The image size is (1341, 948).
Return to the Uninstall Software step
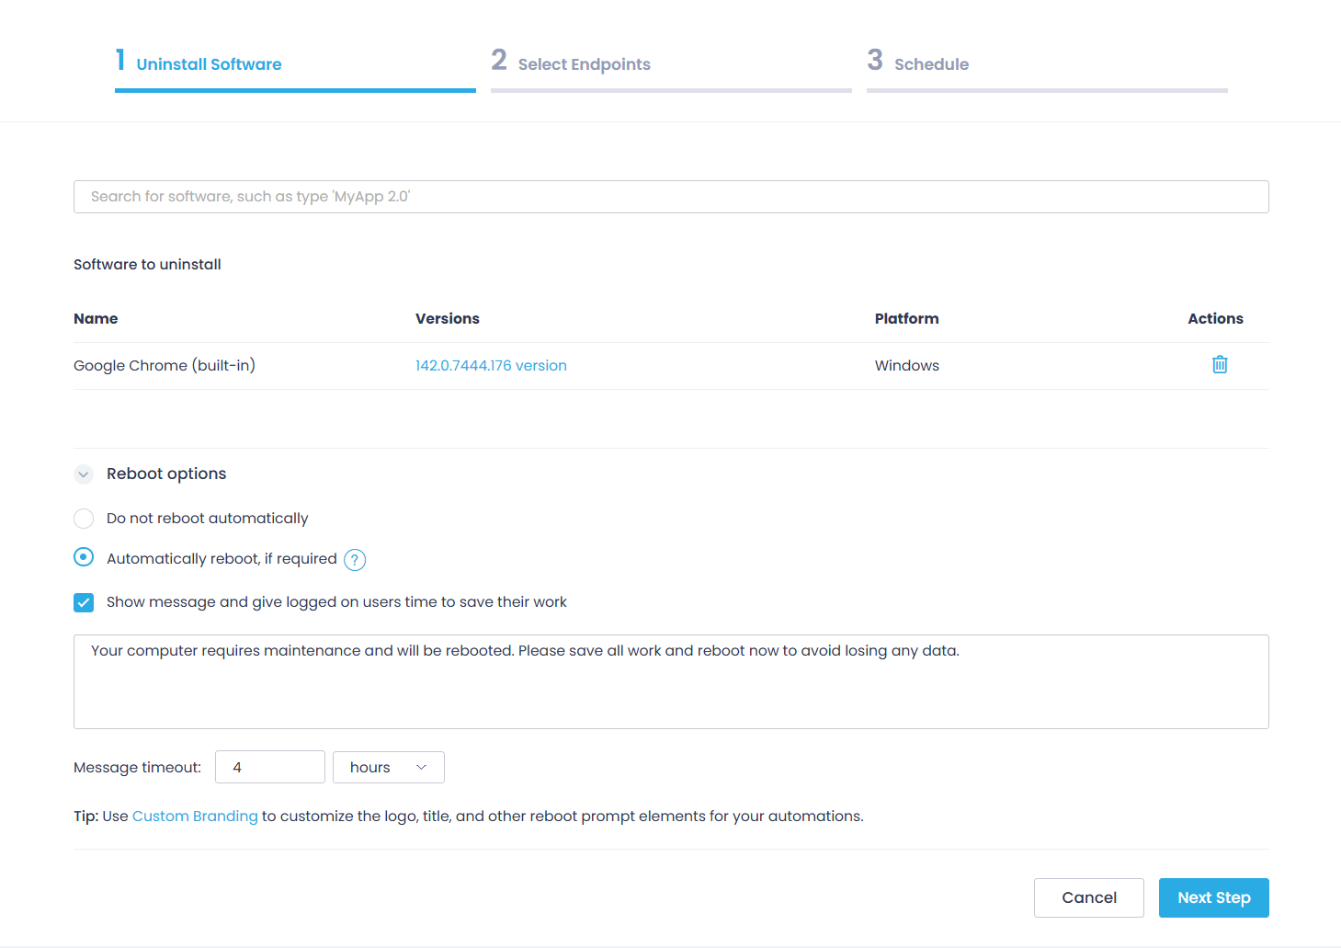point(209,63)
